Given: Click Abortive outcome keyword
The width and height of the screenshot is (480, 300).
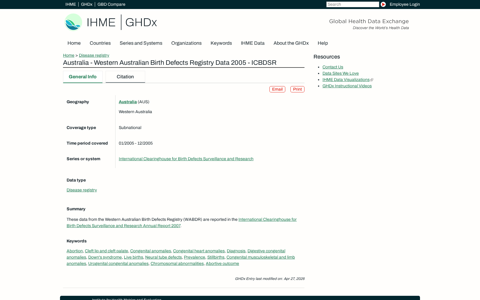Looking at the screenshot, I should [222, 264].
